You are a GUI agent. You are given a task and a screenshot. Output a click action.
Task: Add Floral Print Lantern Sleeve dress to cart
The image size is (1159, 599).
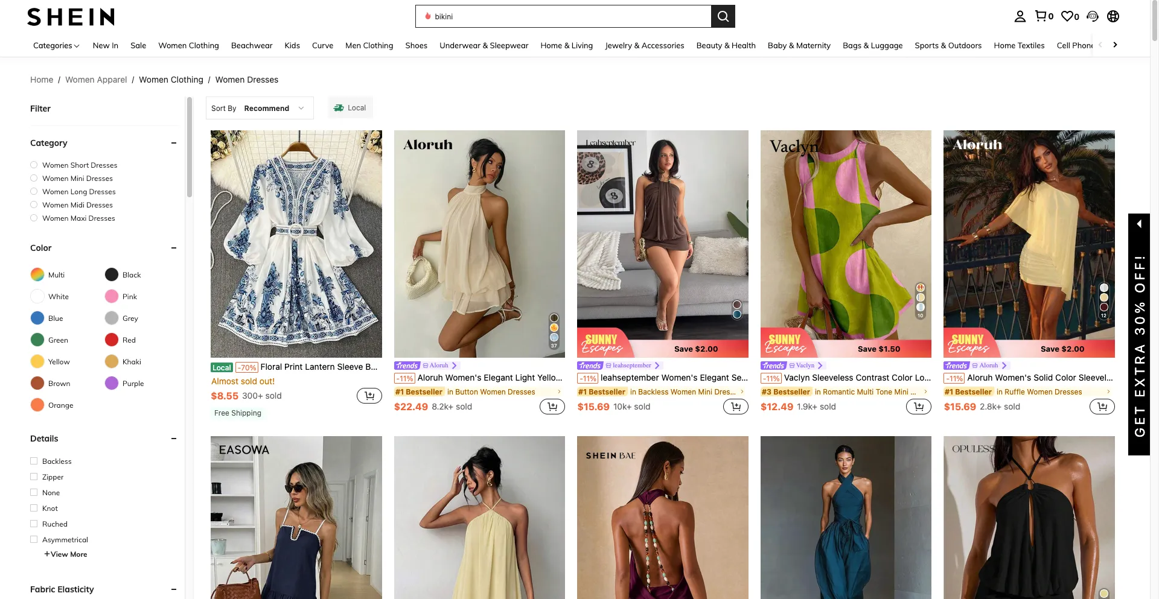(369, 396)
